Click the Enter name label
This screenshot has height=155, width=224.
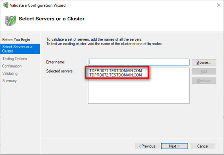(x=56, y=62)
